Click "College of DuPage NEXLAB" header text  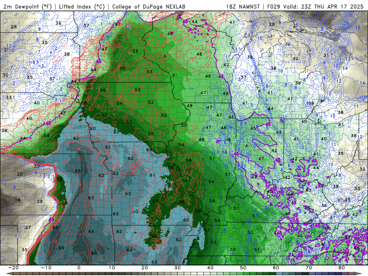point(149,6)
